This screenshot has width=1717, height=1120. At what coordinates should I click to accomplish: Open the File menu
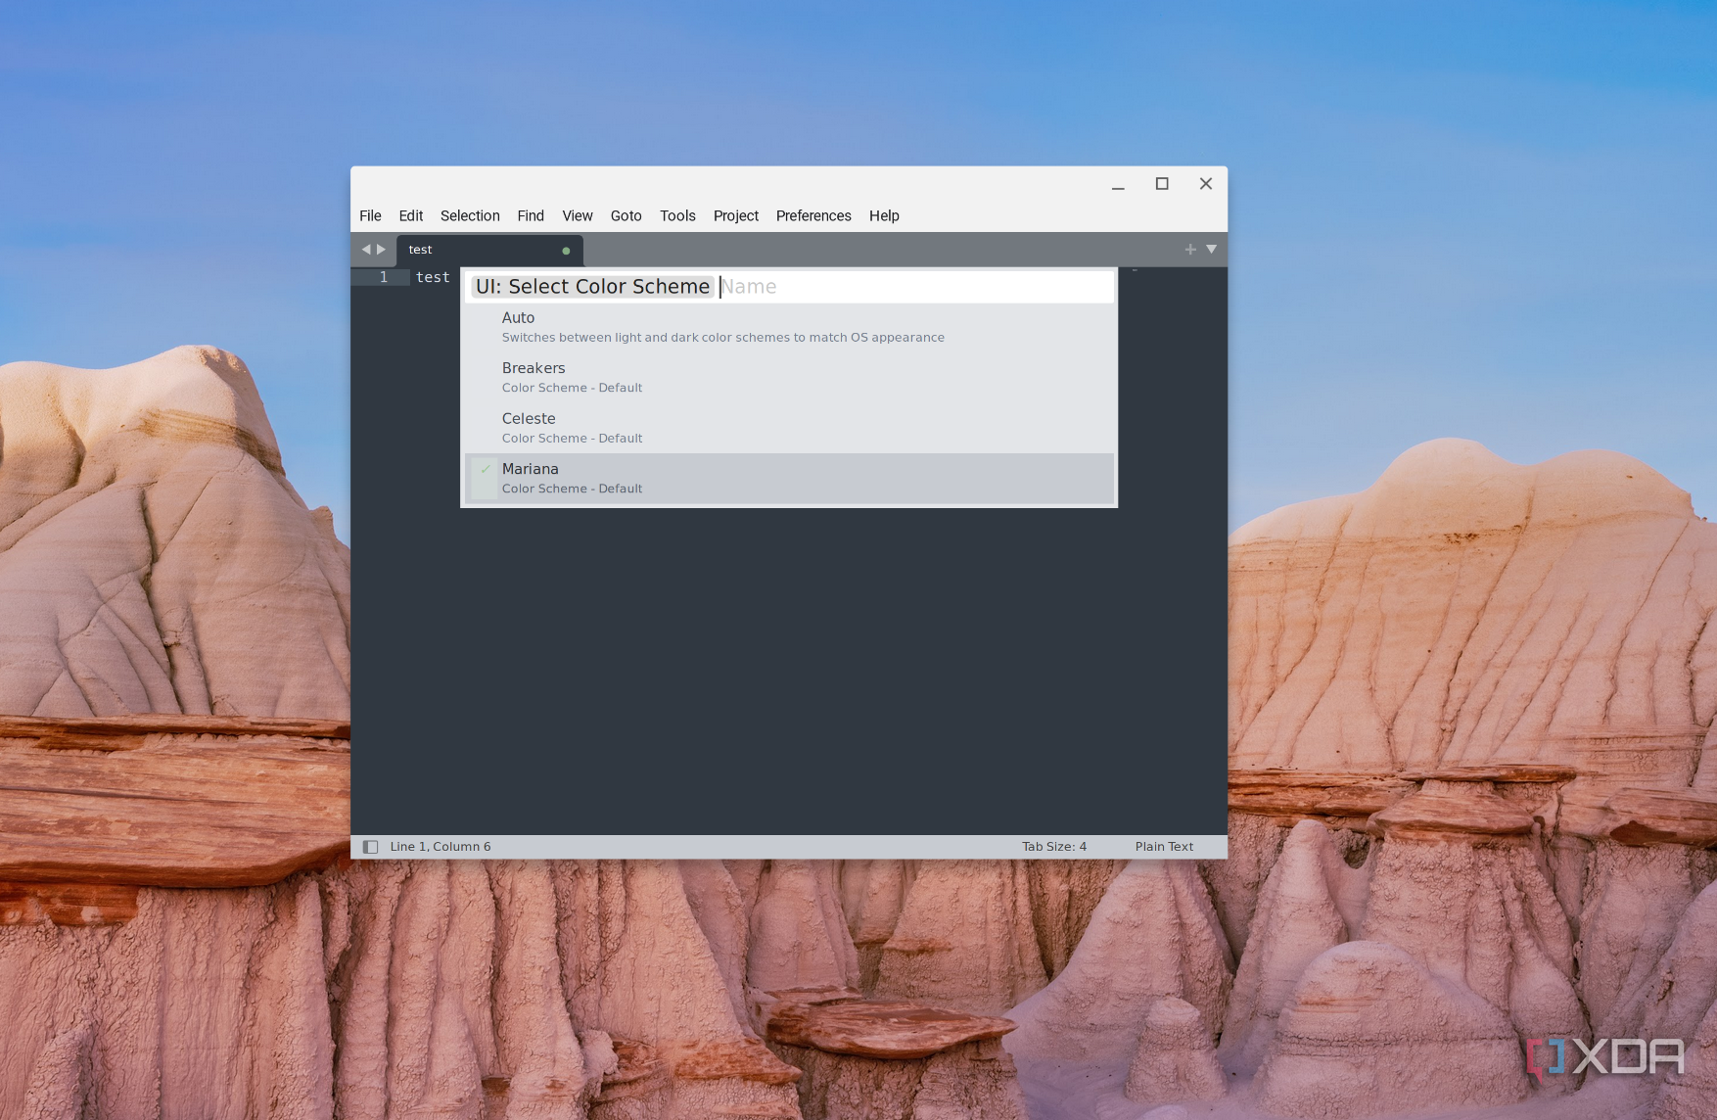[370, 215]
